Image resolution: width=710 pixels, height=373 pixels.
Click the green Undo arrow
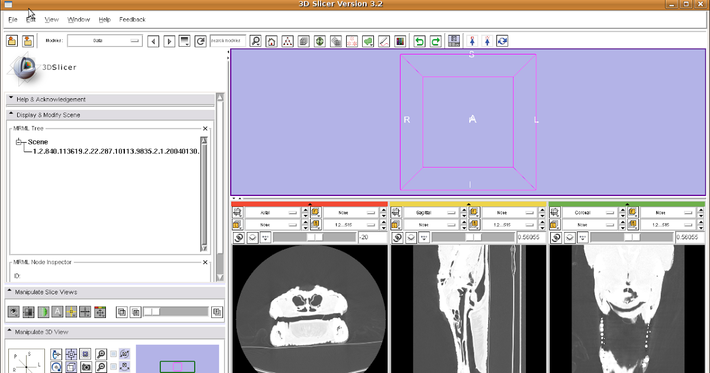coord(419,41)
